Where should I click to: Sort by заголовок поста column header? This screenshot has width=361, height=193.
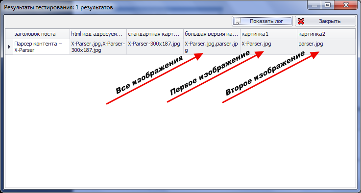tap(41, 34)
